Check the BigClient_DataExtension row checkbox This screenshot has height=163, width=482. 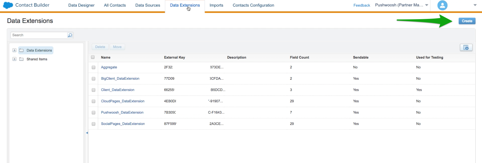click(93, 79)
